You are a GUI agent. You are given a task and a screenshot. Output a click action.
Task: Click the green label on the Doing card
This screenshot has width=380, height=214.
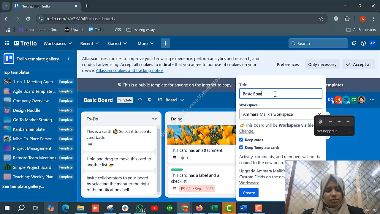177,170
